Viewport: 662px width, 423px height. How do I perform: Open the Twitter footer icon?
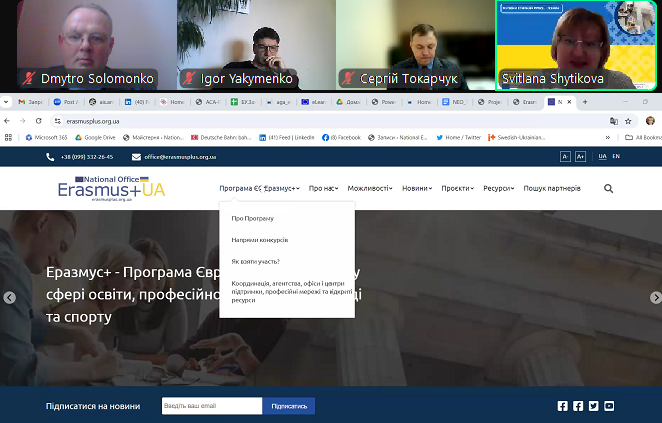[x=594, y=406]
